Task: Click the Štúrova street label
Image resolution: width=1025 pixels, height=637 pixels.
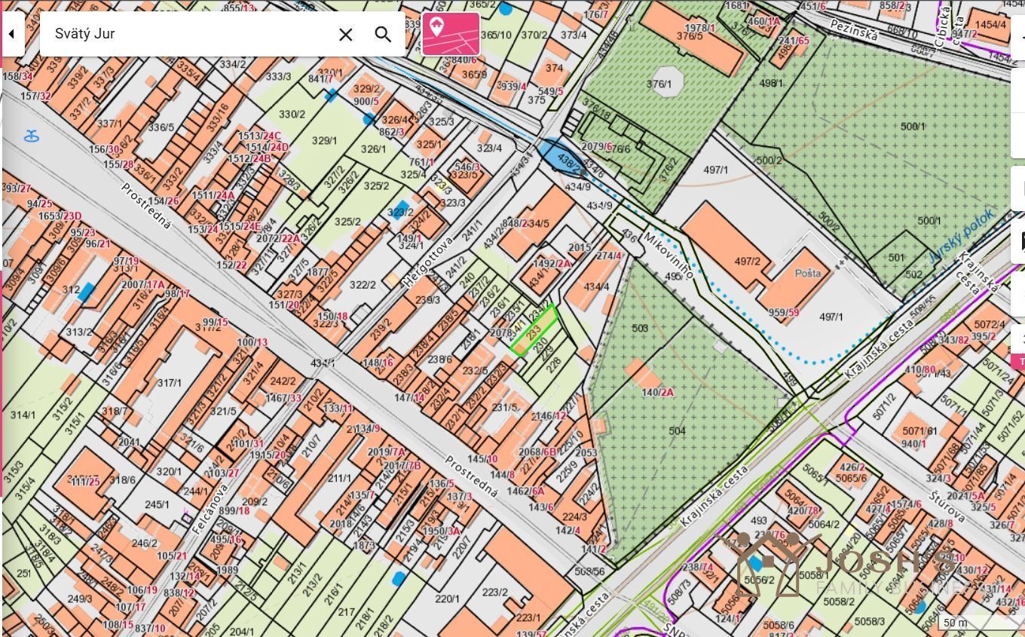Action: [947, 508]
